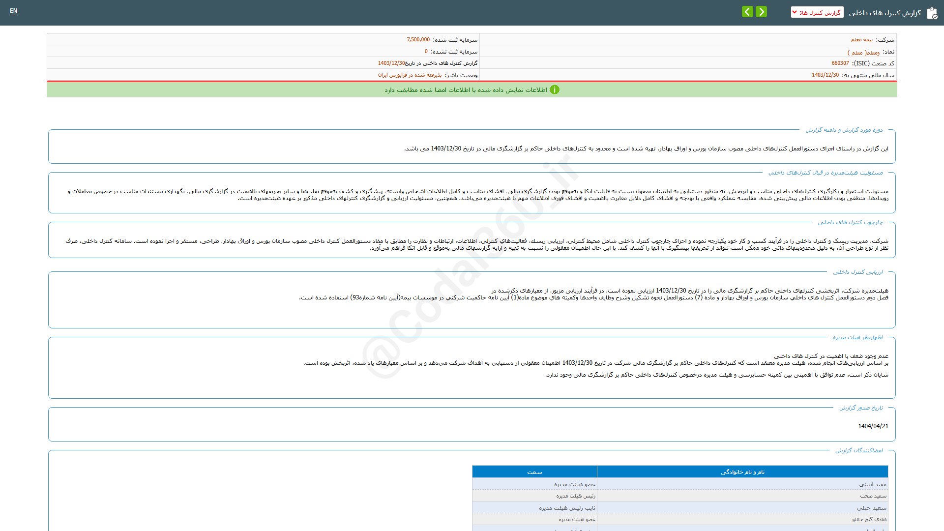The width and height of the screenshot is (944, 531).
Task: Click the symbol value ومعلم( معلم )
Action: 864,52
